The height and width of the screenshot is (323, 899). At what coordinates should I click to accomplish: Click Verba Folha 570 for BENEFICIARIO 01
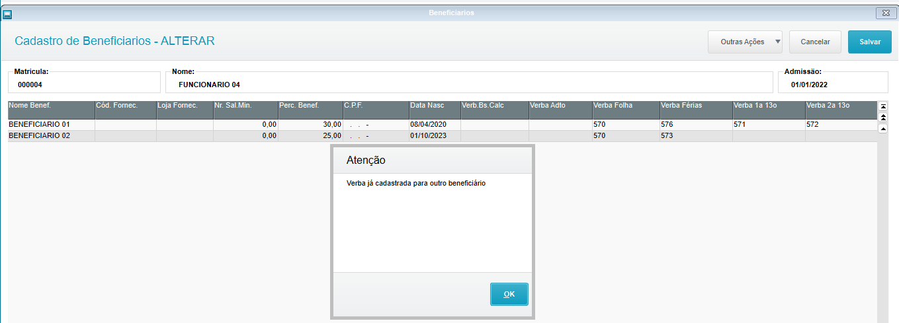pyautogui.click(x=626, y=124)
